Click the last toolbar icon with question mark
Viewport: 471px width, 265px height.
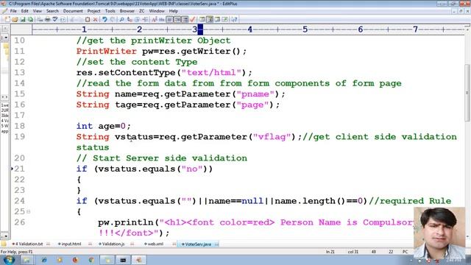(234, 20)
